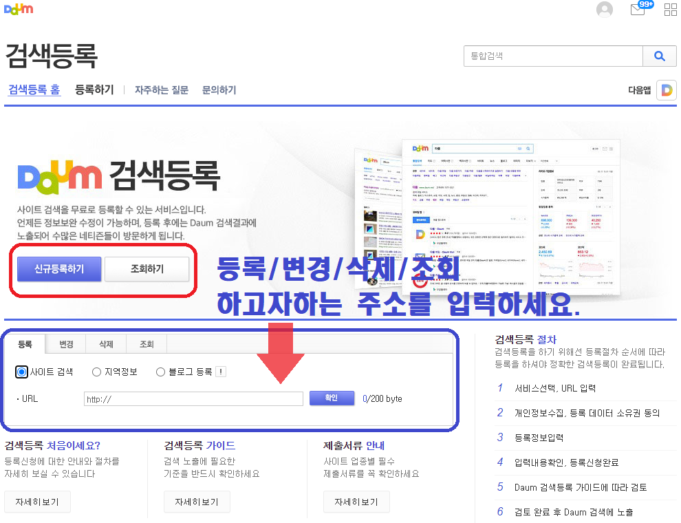The width and height of the screenshot is (681, 523).
Task: Click step 5 'Daum 검색등록 가이드에 따라 검토'
Action: (581, 487)
